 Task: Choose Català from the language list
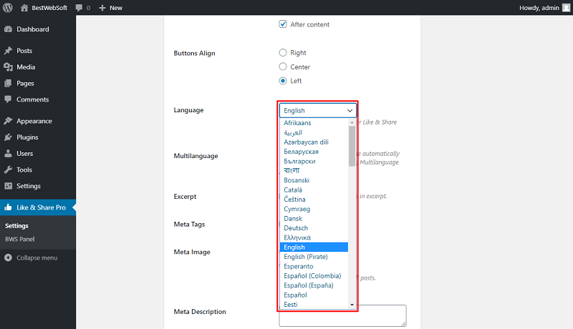(314, 190)
